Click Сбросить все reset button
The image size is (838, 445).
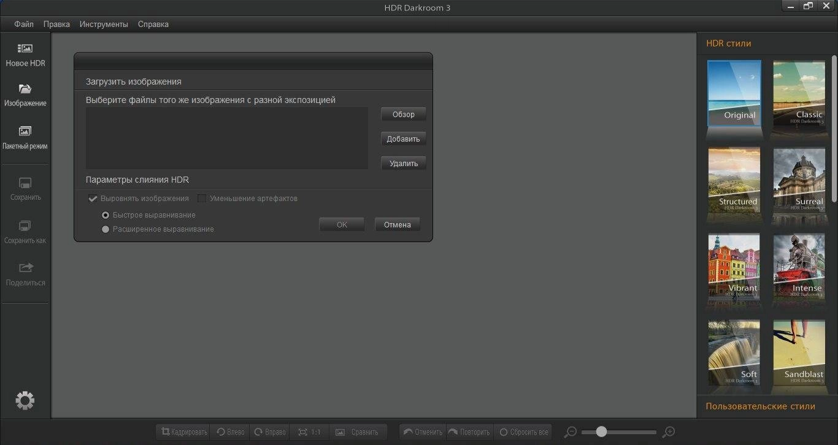click(x=523, y=432)
